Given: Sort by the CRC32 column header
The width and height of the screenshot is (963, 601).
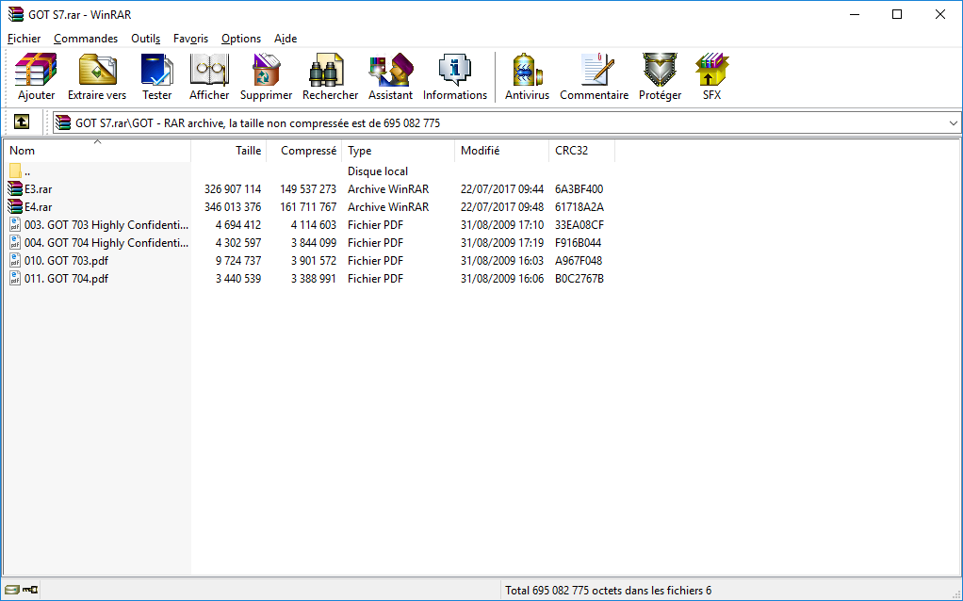Looking at the screenshot, I should click(x=581, y=151).
